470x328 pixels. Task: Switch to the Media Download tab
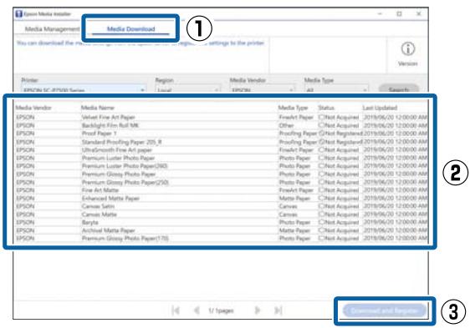tap(131, 29)
